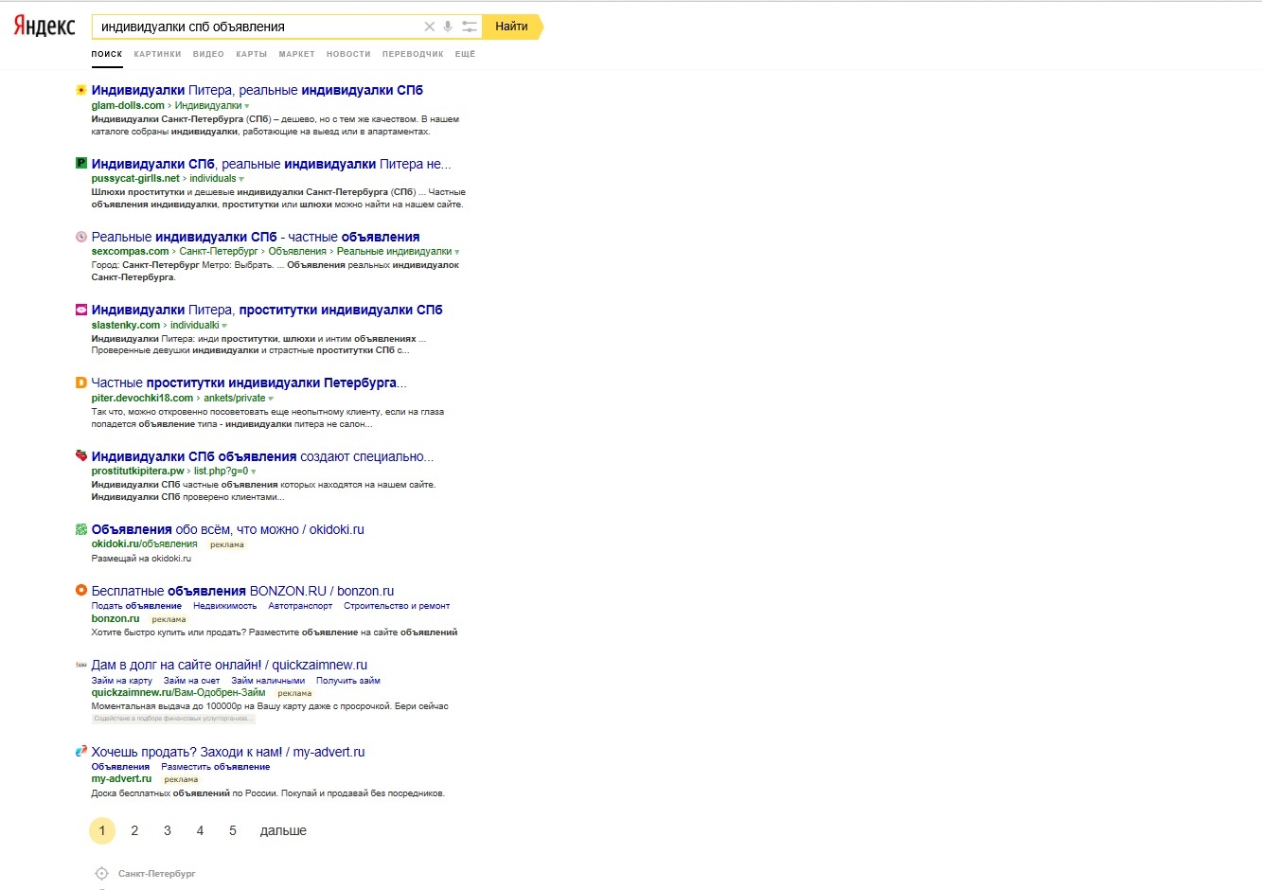Click the Займ на счет sitelink
This screenshot has width=1262, height=890.
[x=191, y=681]
